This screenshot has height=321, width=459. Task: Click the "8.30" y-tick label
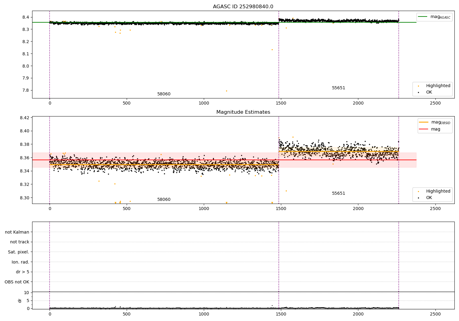pyautogui.click(x=24, y=198)
